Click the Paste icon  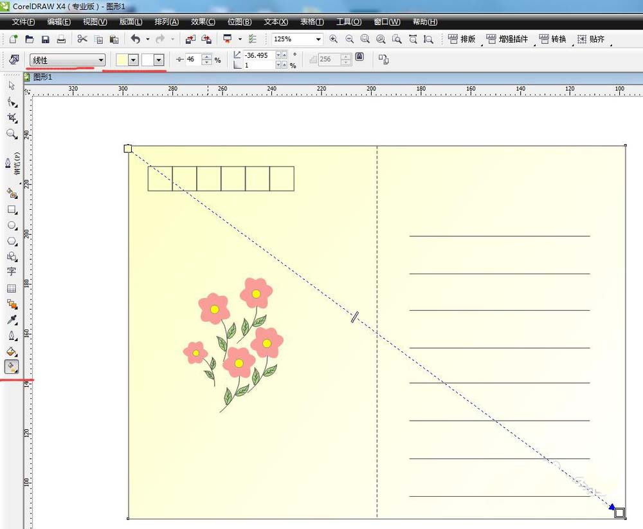[114, 39]
